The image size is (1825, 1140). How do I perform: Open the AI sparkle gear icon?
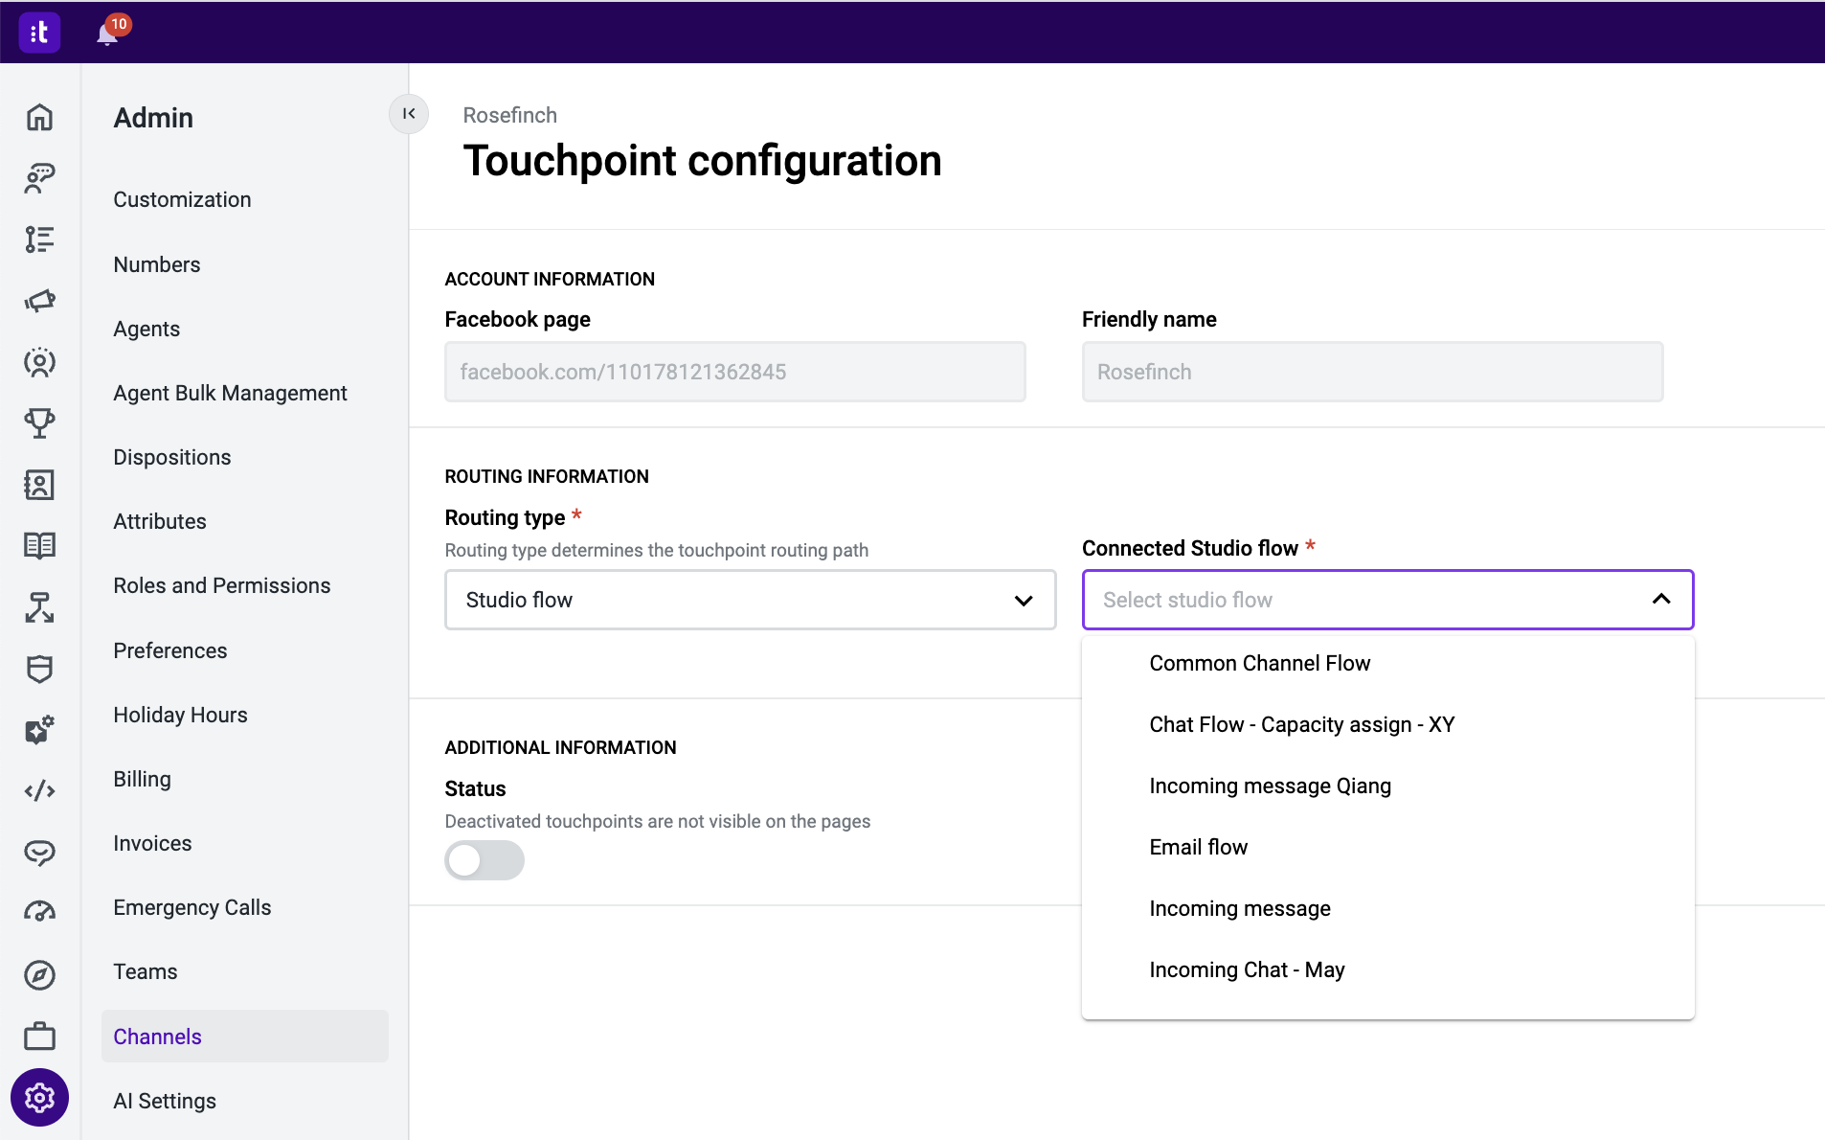point(39,730)
